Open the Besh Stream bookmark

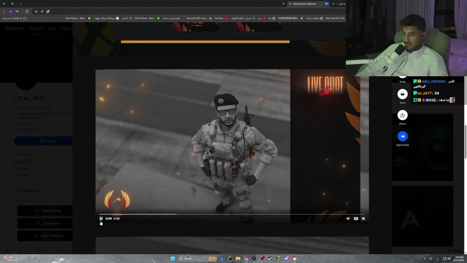(x=78, y=18)
